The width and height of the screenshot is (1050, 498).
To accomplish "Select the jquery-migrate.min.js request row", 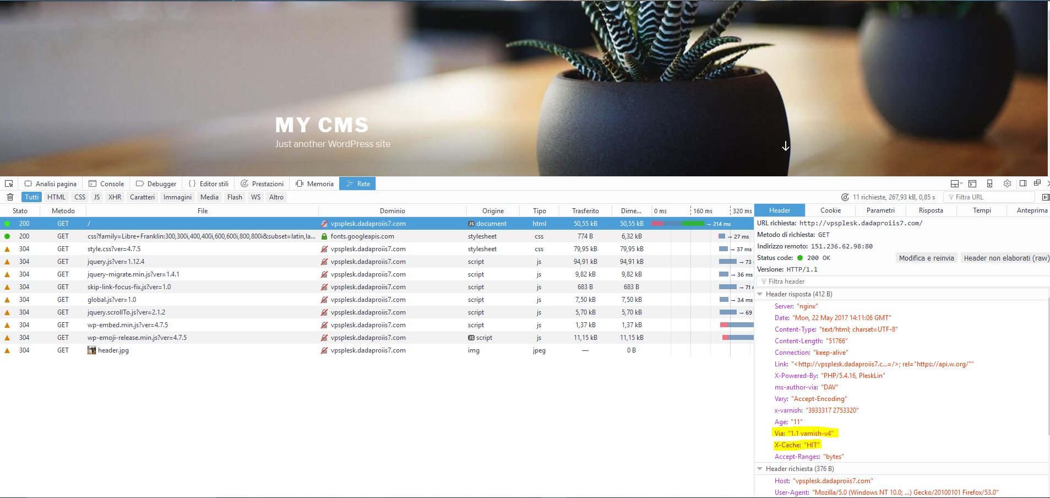I will point(377,274).
